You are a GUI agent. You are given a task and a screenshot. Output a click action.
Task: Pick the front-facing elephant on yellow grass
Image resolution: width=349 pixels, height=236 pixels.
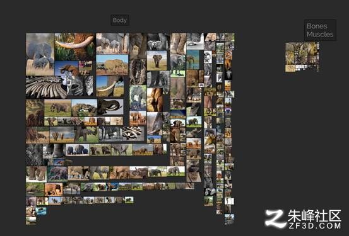pyautogui.click(x=157, y=60)
